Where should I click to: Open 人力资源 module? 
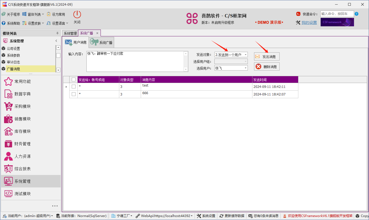31,156
